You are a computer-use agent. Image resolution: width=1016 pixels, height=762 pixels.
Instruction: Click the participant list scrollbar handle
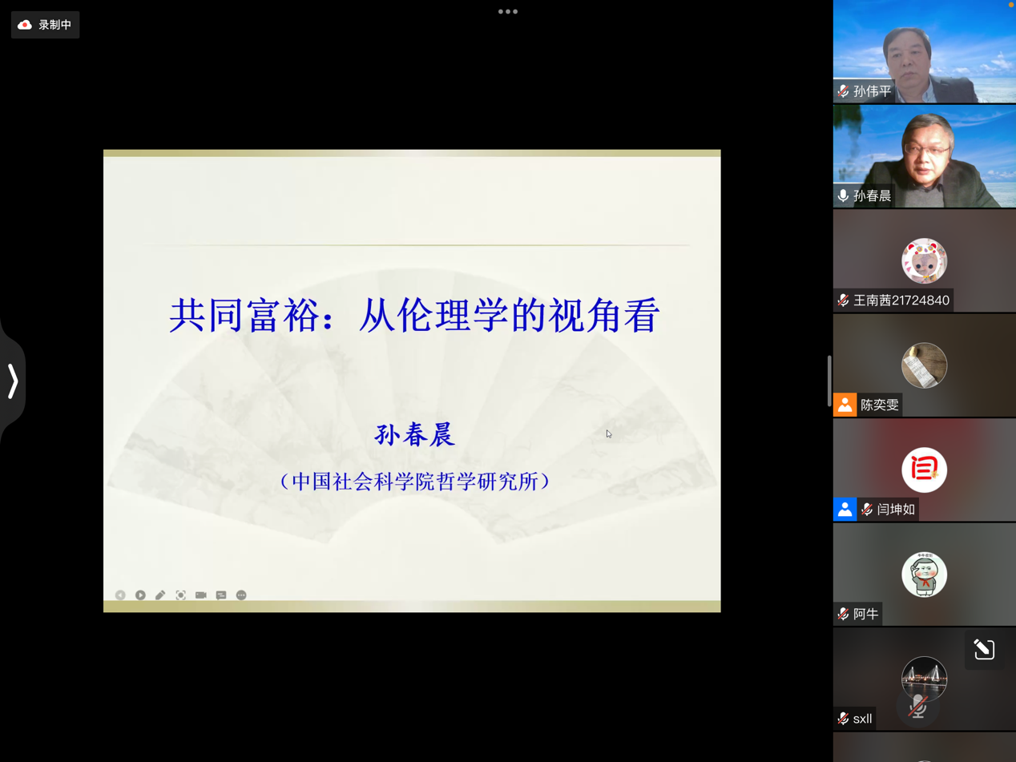(829, 381)
